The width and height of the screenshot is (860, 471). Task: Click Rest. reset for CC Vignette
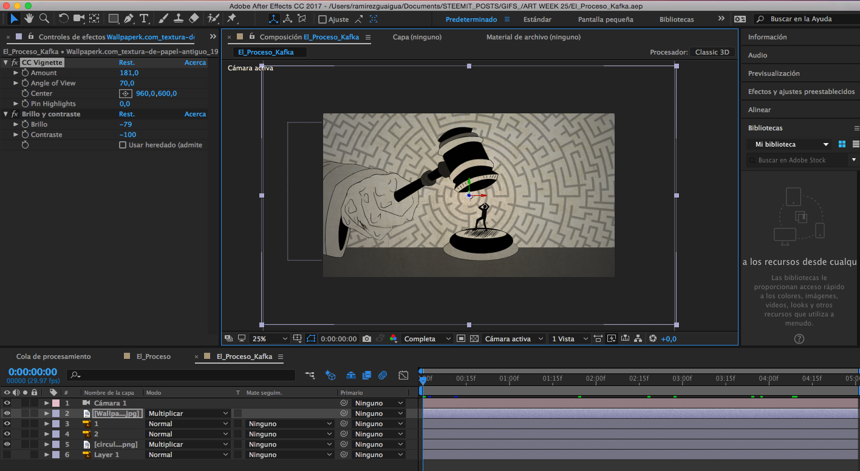[x=127, y=62]
